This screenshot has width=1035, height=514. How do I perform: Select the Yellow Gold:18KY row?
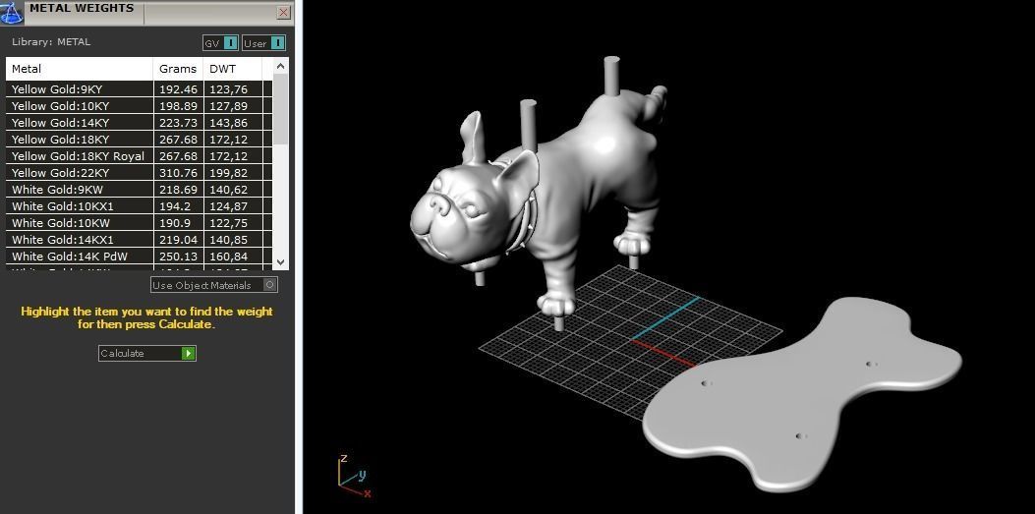pyautogui.click(x=139, y=140)
